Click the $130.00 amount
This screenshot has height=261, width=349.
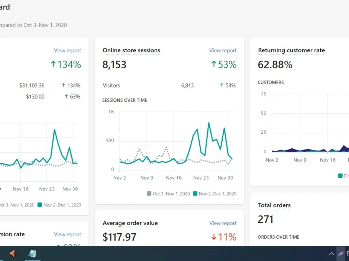coord(35,96)
